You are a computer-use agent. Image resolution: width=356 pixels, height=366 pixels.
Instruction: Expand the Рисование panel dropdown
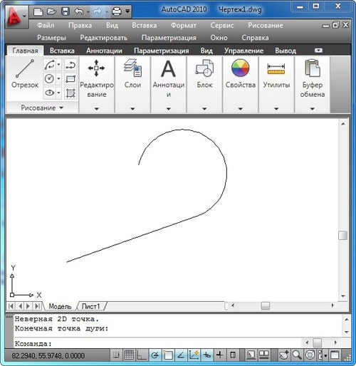pos(42,108)
